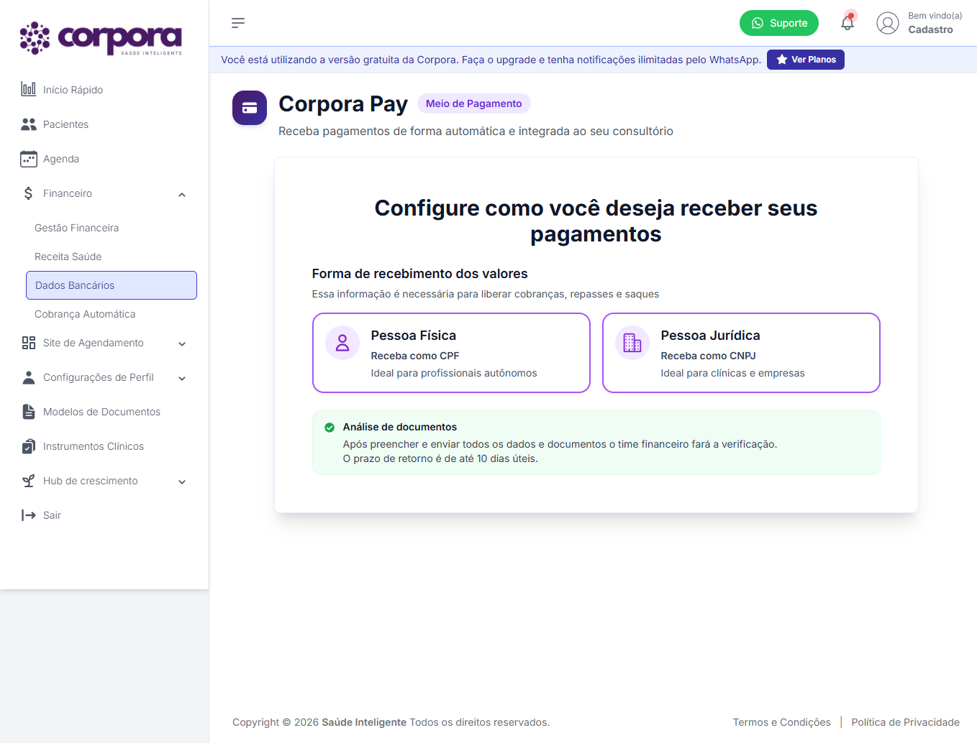The width and height of the screenshot is (977, 743).
Task: Click the Sair logout arrow icon
Action: pyautogui.click(x=29, y=515)
